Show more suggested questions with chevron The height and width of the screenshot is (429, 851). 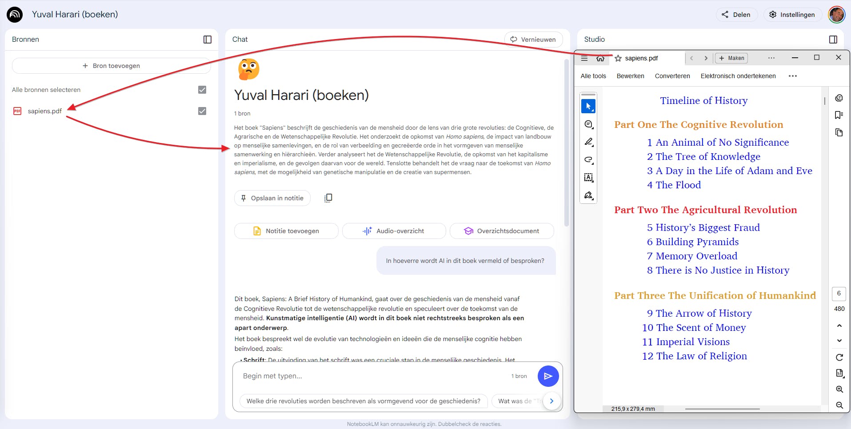point(551,401)
